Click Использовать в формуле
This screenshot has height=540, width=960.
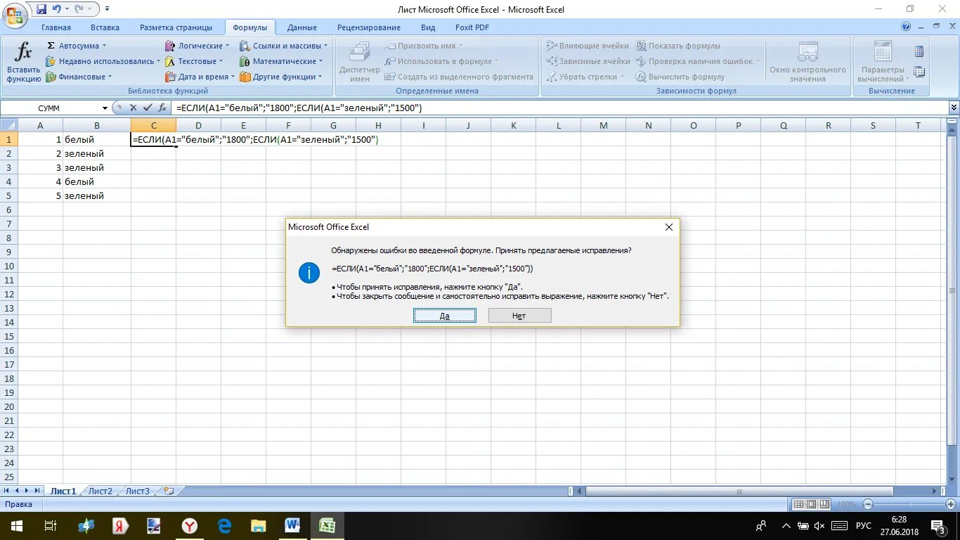[x=441, y=61]
